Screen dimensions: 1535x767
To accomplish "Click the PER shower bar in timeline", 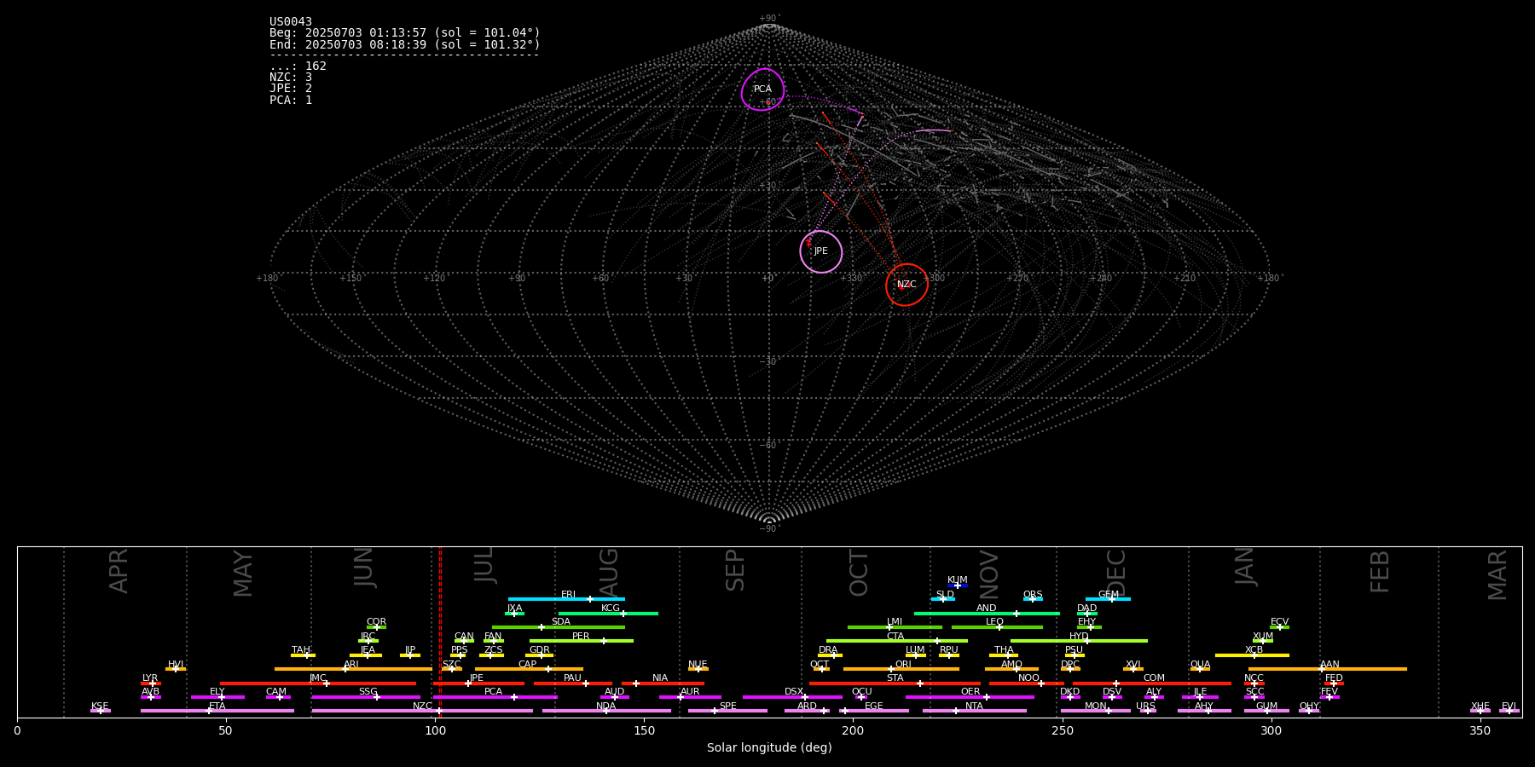I will pyautogui.click(x=582, y=641).
